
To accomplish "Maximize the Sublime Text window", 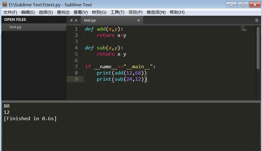I will click(243, 5).
